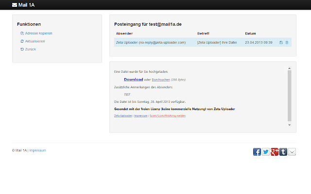Share on Facebook icon
Viewport: 311px width, 194px height.
pos(257,152)
